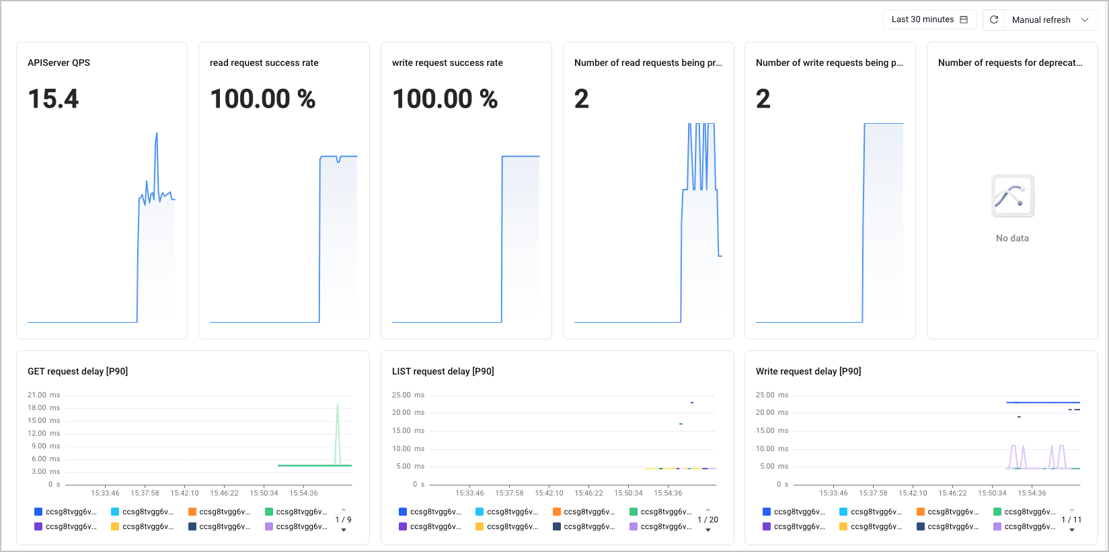This screenshot has width=1109, height=552.
Task: Click the broken chart icon above No data
Action: point(1013,196)
